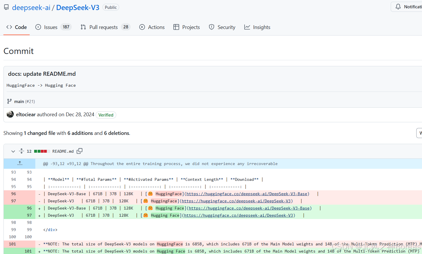The height and width of the screenshot is (254, 422).
Task: Click the green-red diff stat blocks
Action: tap(42, 151)
